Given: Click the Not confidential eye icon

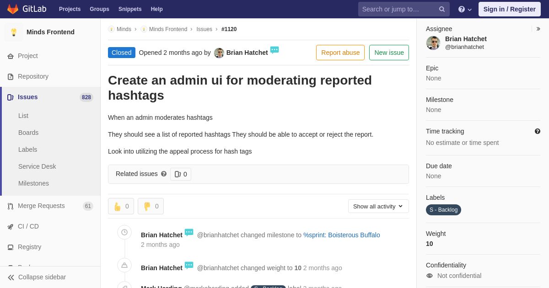Looking at the screenshot, I should click(x=430, y=276).
